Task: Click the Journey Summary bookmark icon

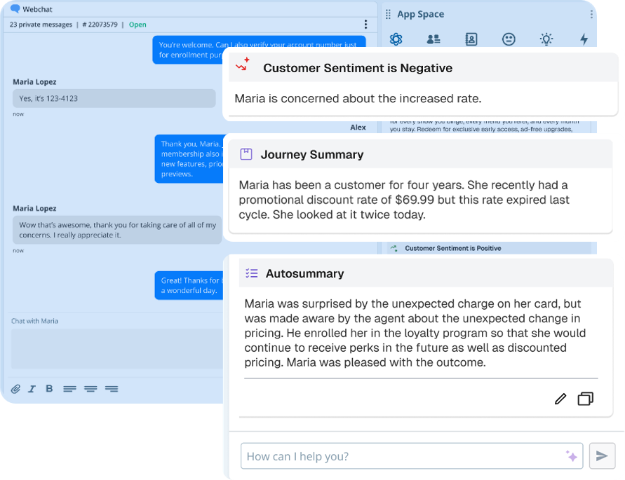Action: pos(246,153)
